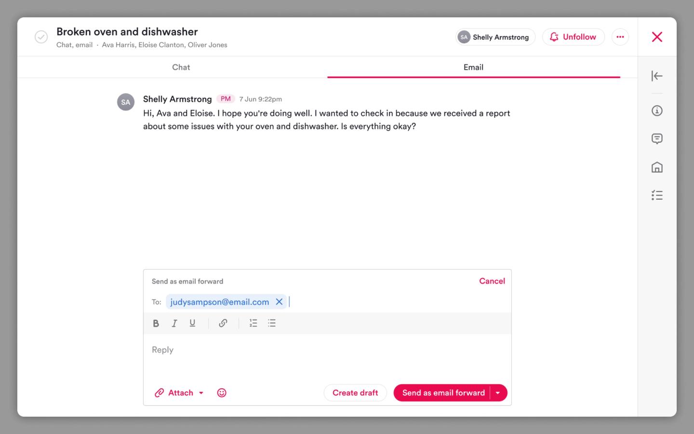This screenshot has height=434, width=694.
Task: Open the property house icon
Action: [x=657, y=167]
